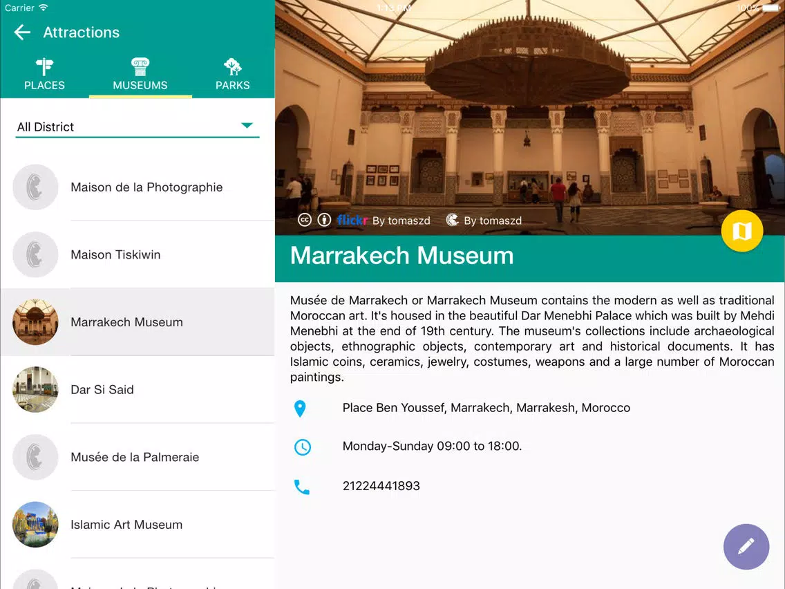Click the attribution person icon
785x589 pixels.
[x=324, y=220]
